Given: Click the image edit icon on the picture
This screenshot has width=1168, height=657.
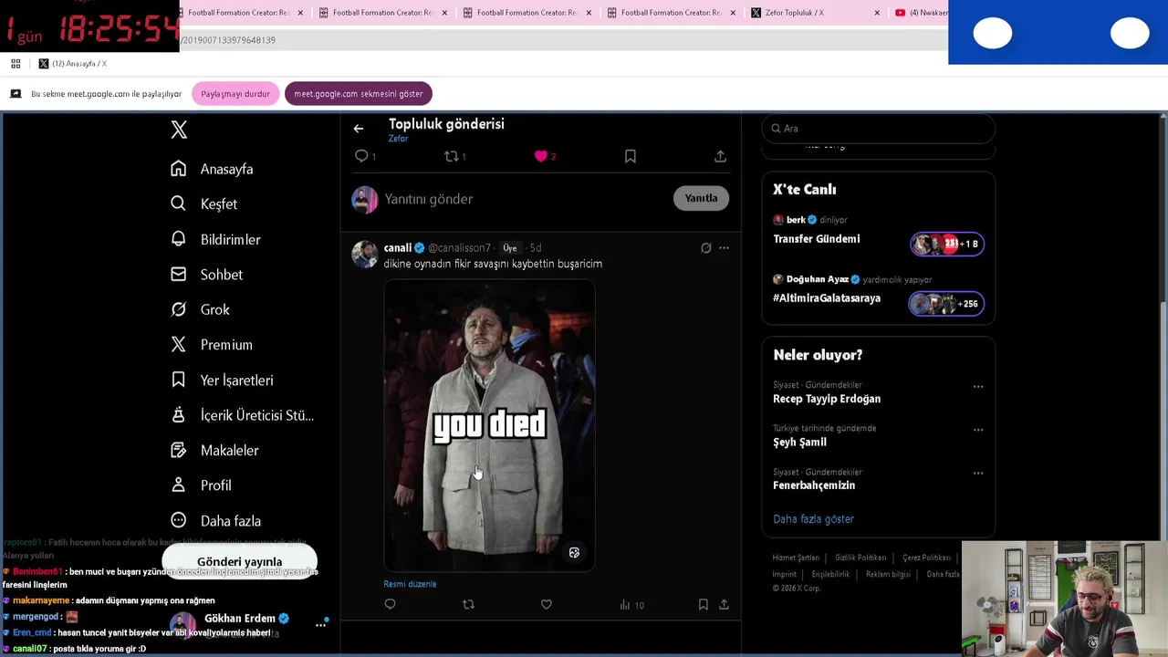Looking at the screenshot, I should (574, 553).
